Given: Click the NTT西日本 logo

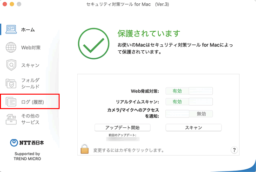Looking at the screenshot, I should coord(27,143).
